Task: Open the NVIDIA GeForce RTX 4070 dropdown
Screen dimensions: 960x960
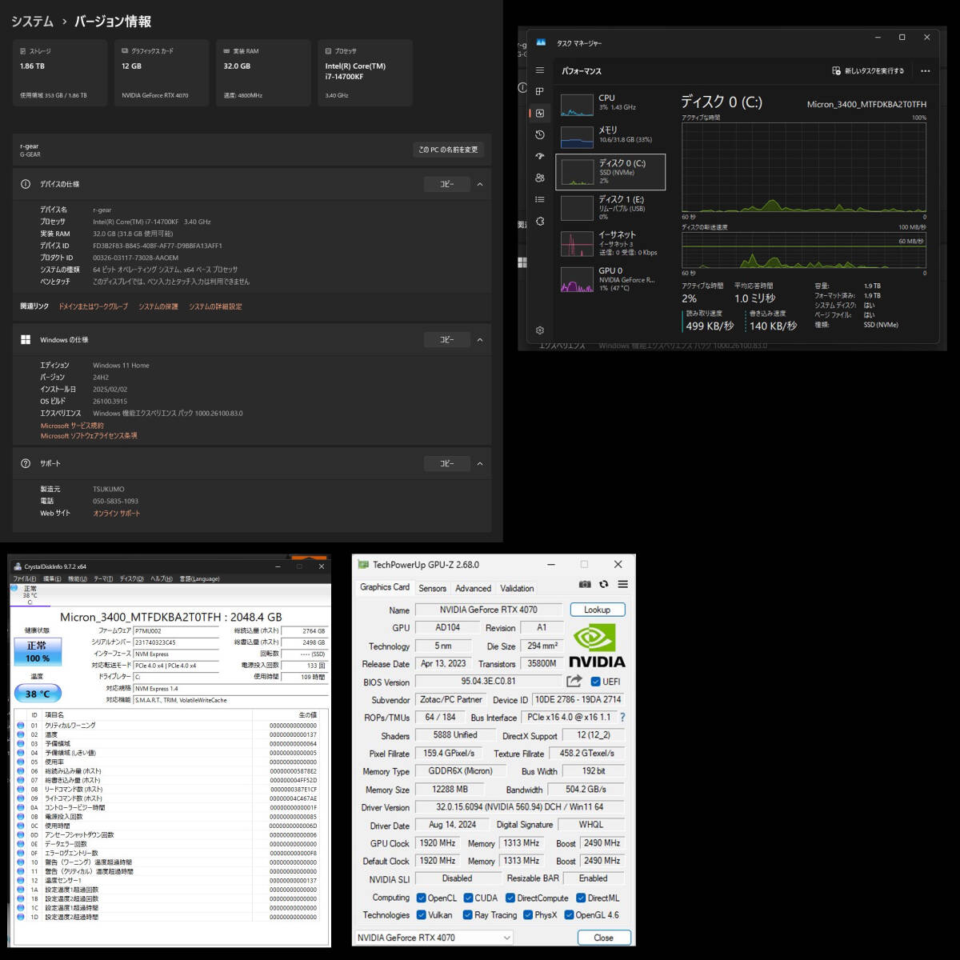Action: [434, 938]
